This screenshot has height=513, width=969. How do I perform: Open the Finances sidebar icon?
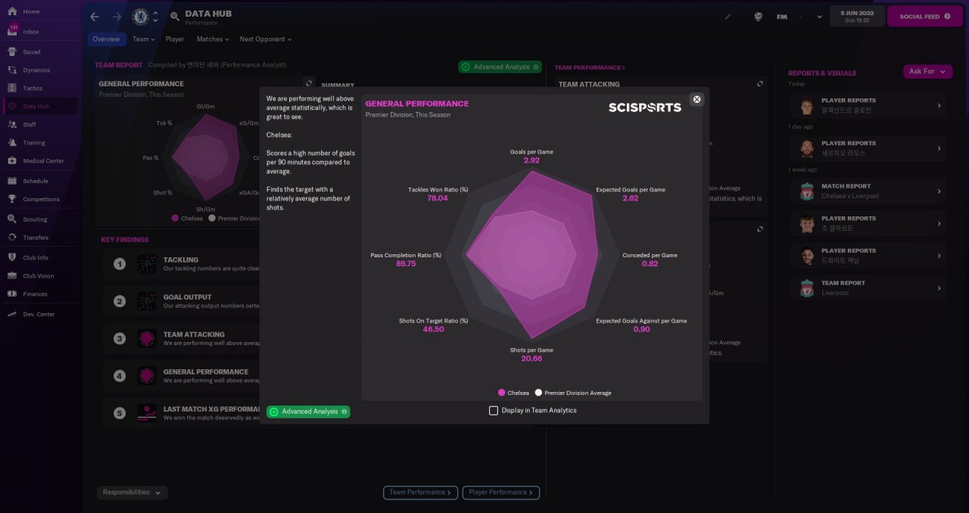(12, 294)
